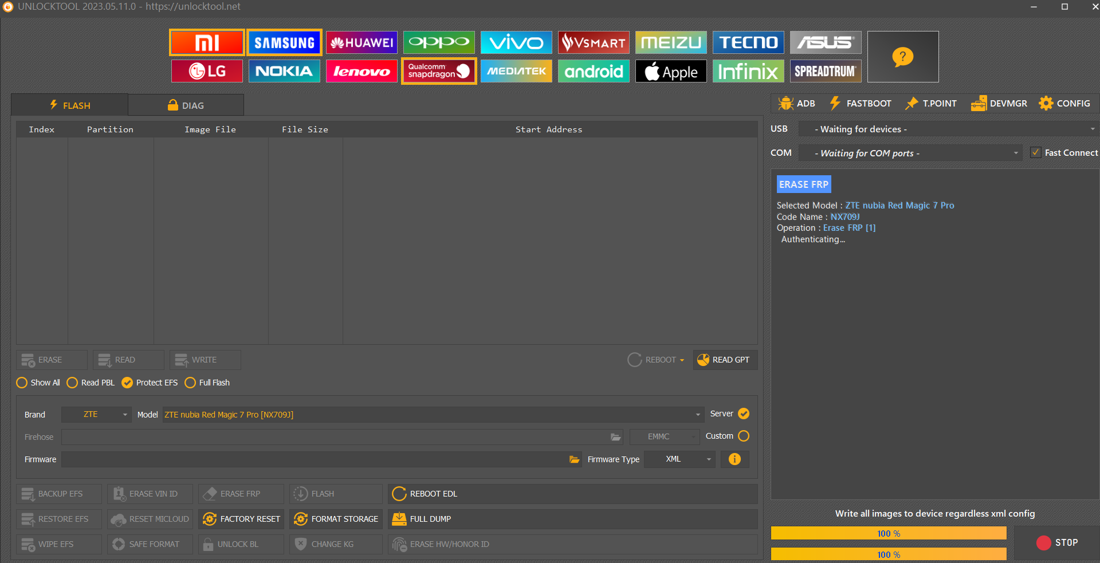Stop the current operation
This screenshot has width=1100, height=563.
coord(1057,542)
